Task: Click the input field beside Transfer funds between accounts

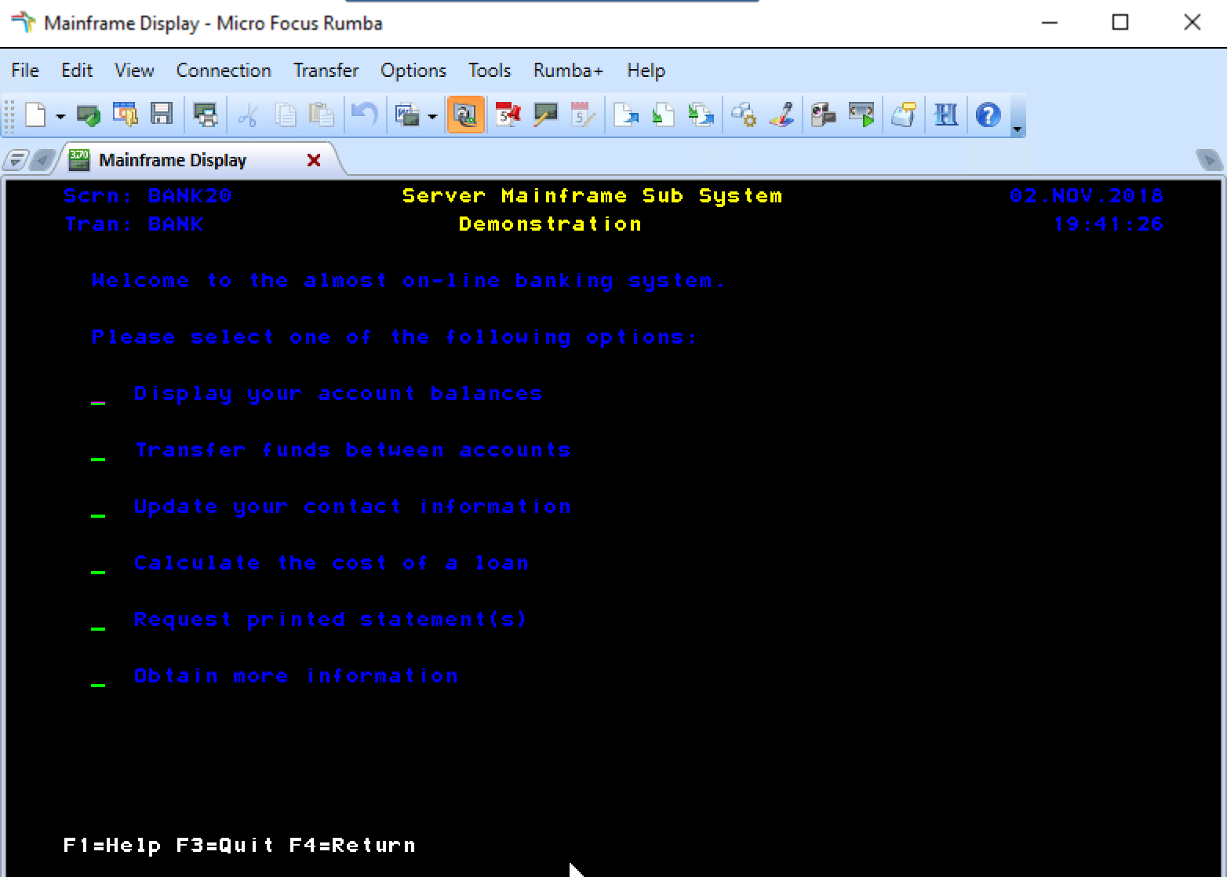Action: (x=98, y=450)
